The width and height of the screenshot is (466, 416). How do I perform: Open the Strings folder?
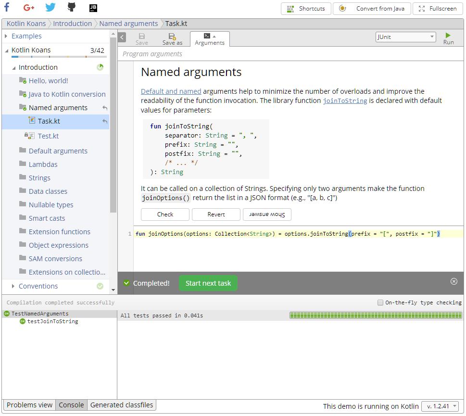click(x=39, y=177)
